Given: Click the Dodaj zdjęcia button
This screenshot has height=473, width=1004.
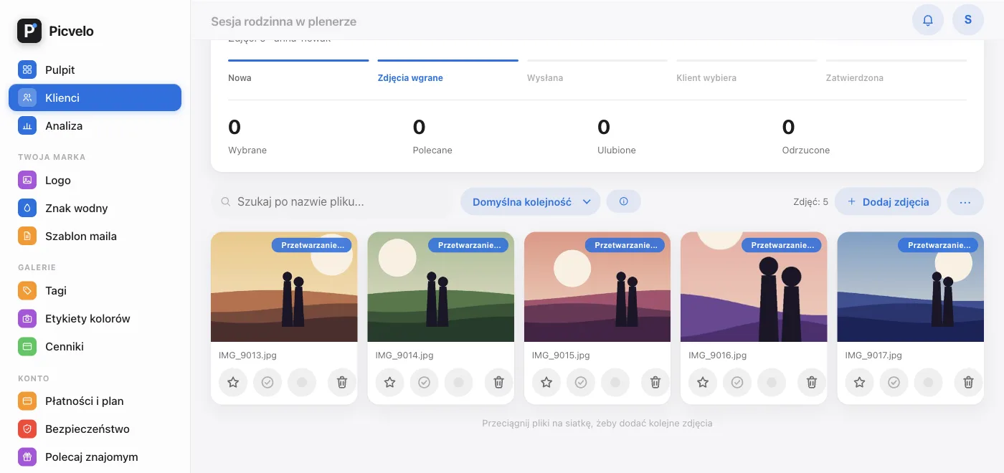Looking at the screenshot, I should 888,202.
